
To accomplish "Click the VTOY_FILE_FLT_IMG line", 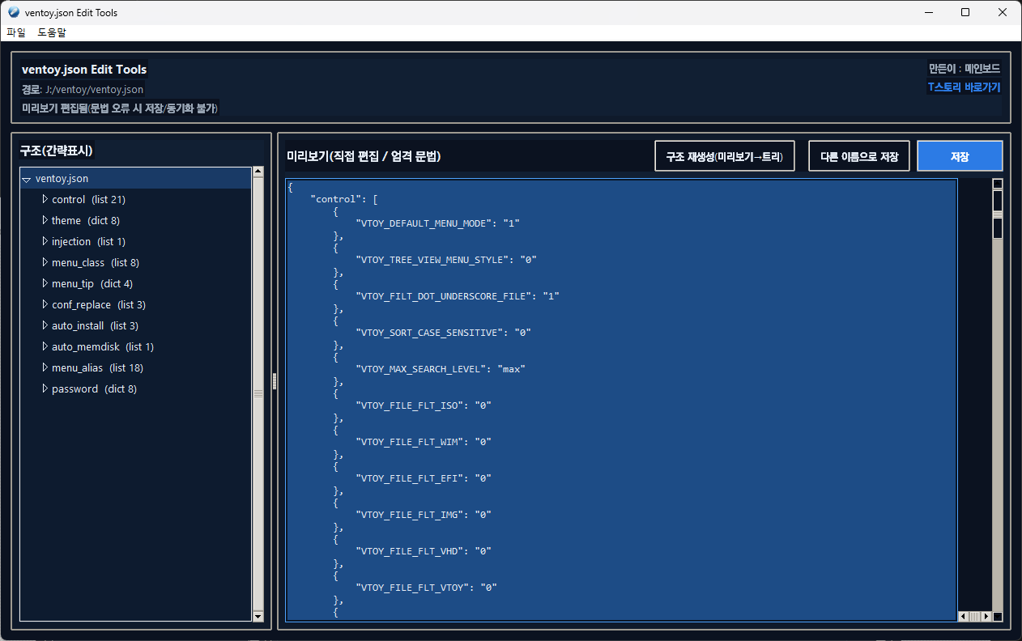I will [423, 514].
